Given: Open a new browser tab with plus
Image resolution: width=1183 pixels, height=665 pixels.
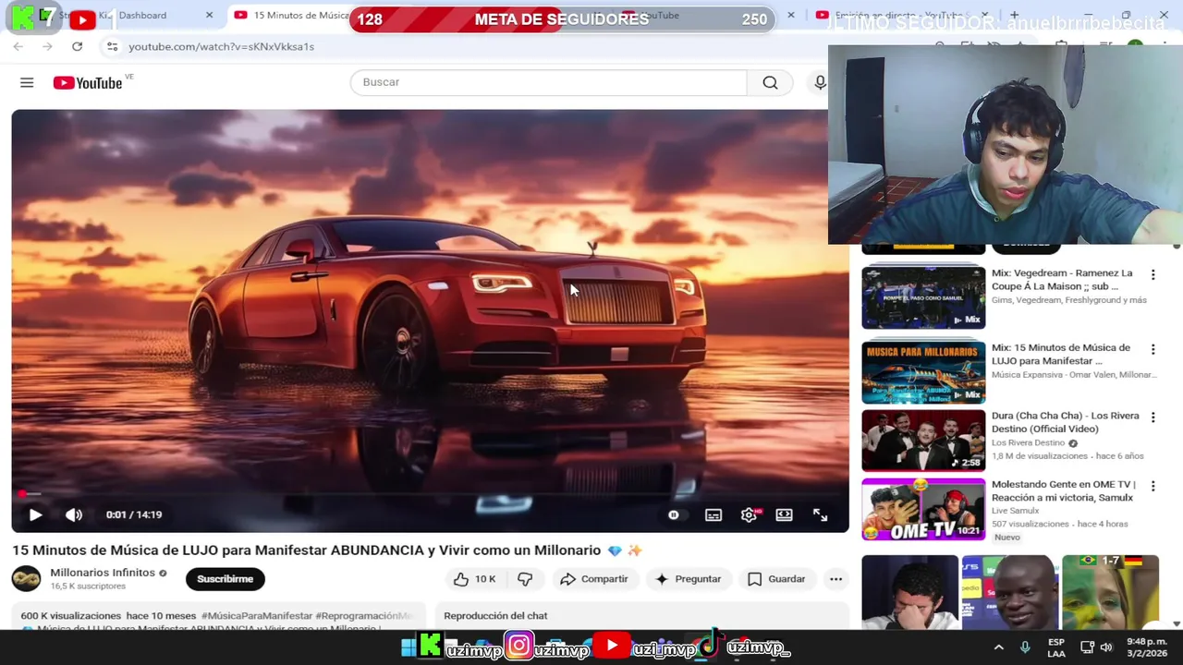Looking at the screenshot, I should (1014, 16).
